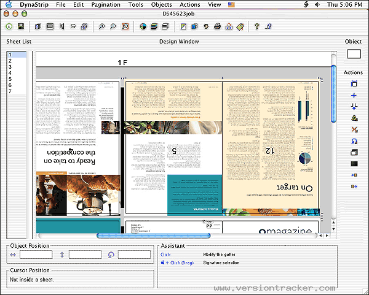
Task: Click the coloured triangle marks action
Action: click(354, 118)
